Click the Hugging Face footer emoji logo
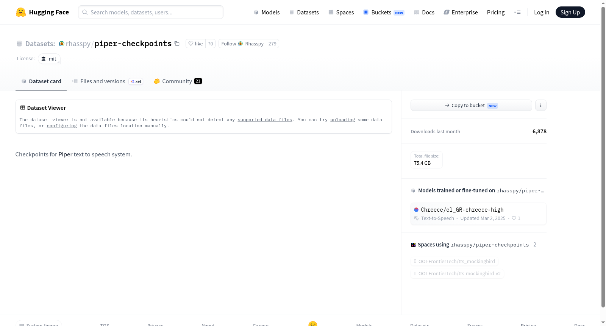 (313, 324)
